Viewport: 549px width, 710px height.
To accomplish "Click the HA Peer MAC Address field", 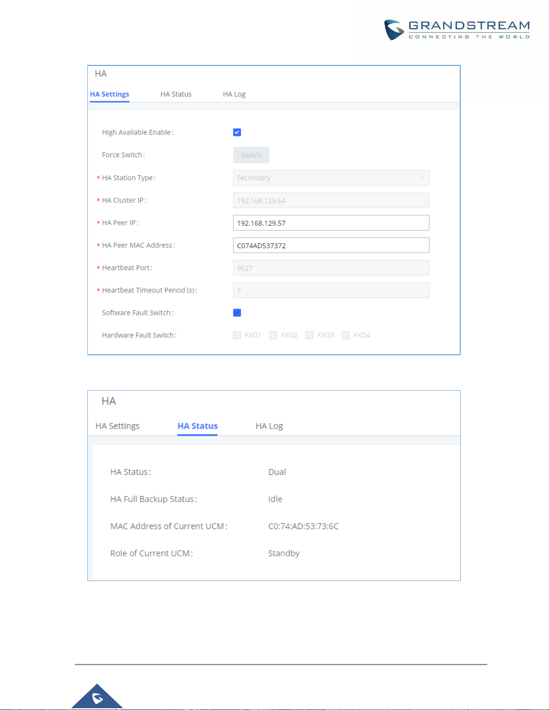I will [x=331, y=245].
